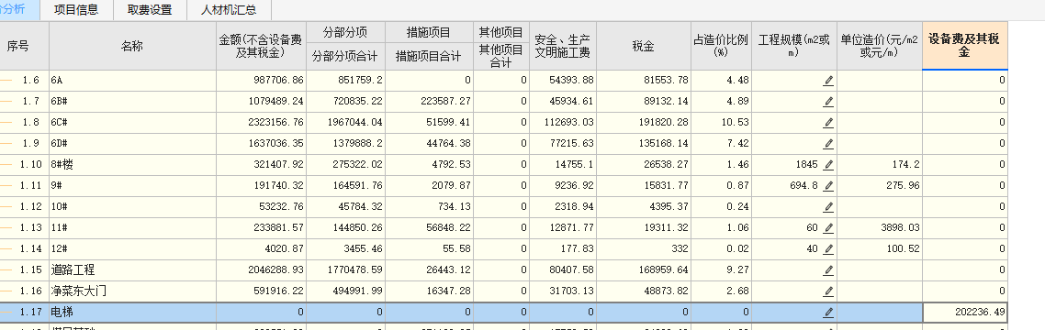Click the 12# name cell

click(x=132, y=249)
